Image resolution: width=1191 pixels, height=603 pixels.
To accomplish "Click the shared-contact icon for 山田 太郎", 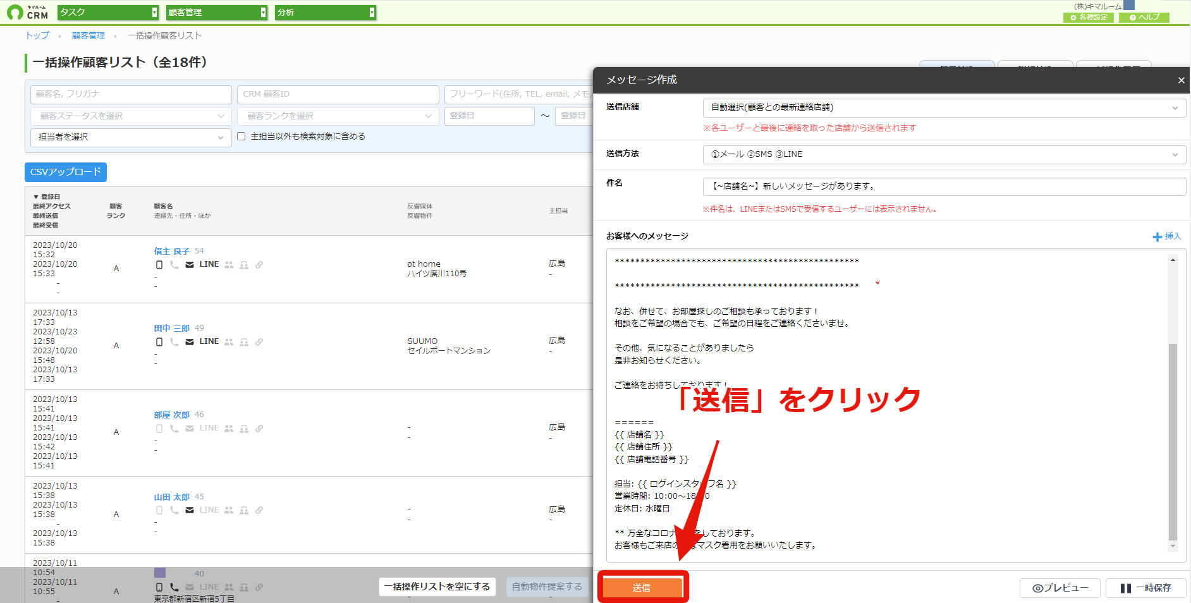I will [x=244, y=510].
